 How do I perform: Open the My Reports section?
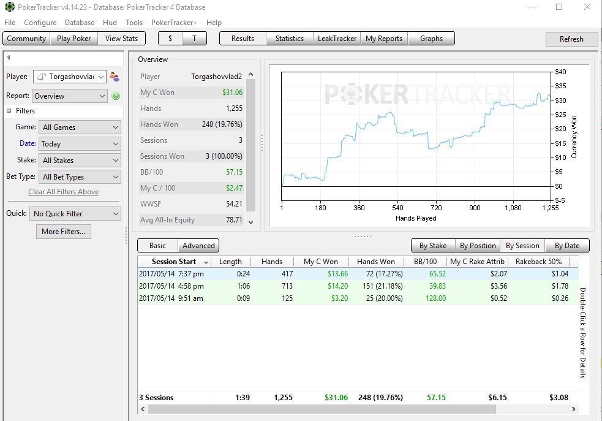tap(384, 39)
